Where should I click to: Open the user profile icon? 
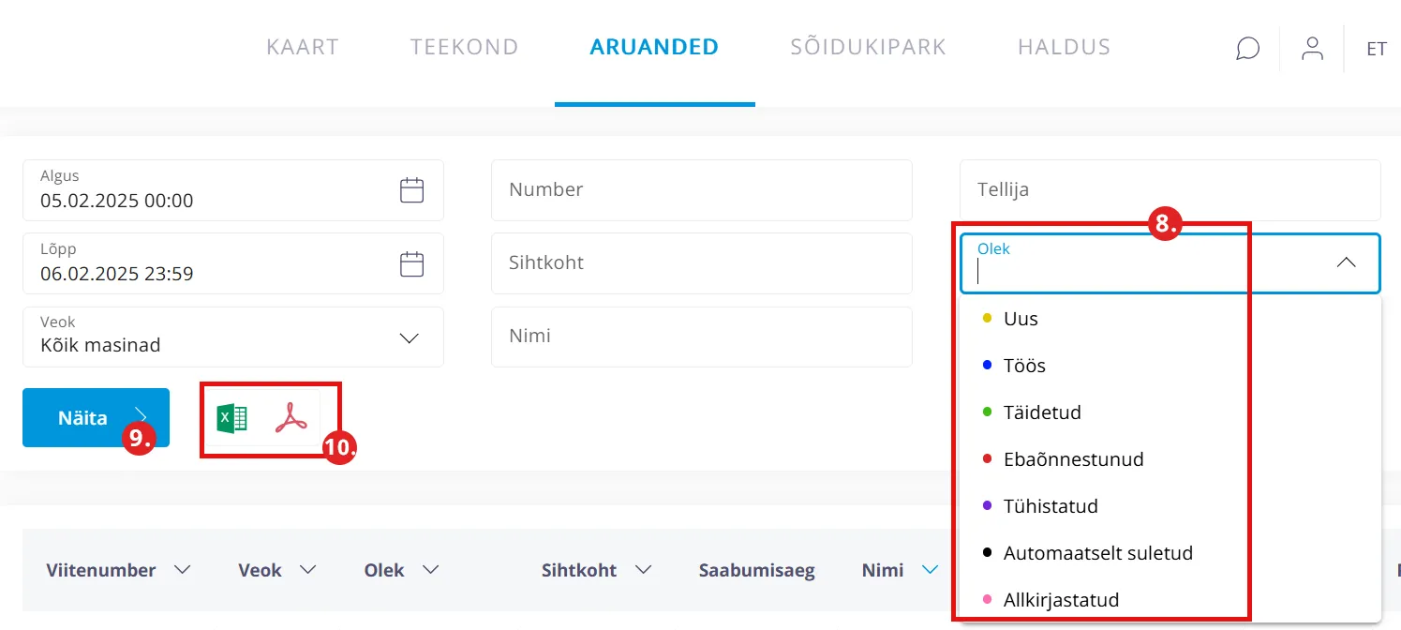click(x=1312, y=48)
